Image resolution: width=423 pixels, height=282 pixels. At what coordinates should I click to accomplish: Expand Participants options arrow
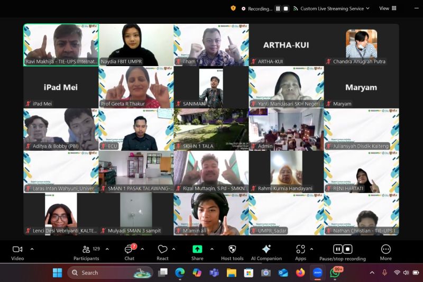pos(107,249)
